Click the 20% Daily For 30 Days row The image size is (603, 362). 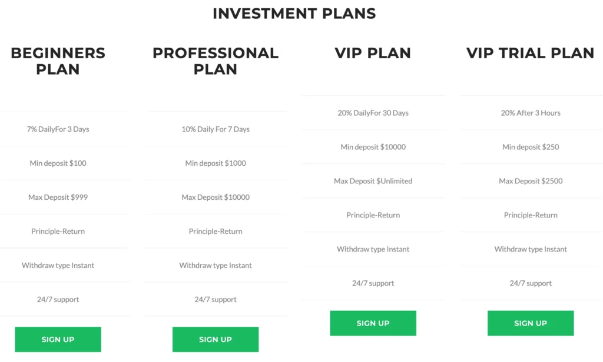pyautogui.click(x=373, y=113)
